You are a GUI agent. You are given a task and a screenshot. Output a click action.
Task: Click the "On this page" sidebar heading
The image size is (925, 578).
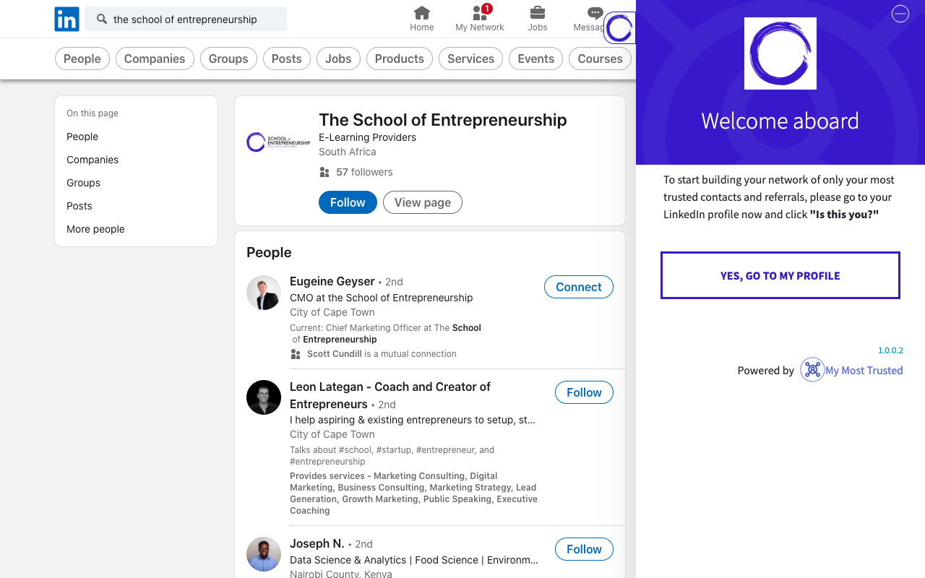click(x=92, y=113)
